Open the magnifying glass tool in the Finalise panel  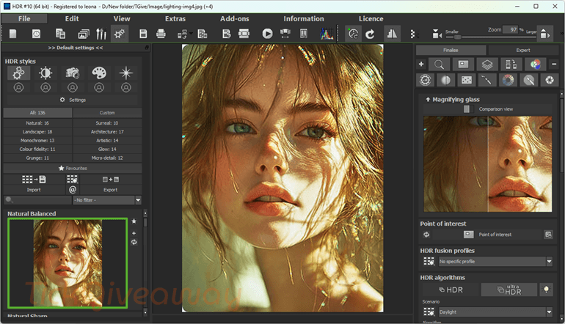tap(439, 65)
